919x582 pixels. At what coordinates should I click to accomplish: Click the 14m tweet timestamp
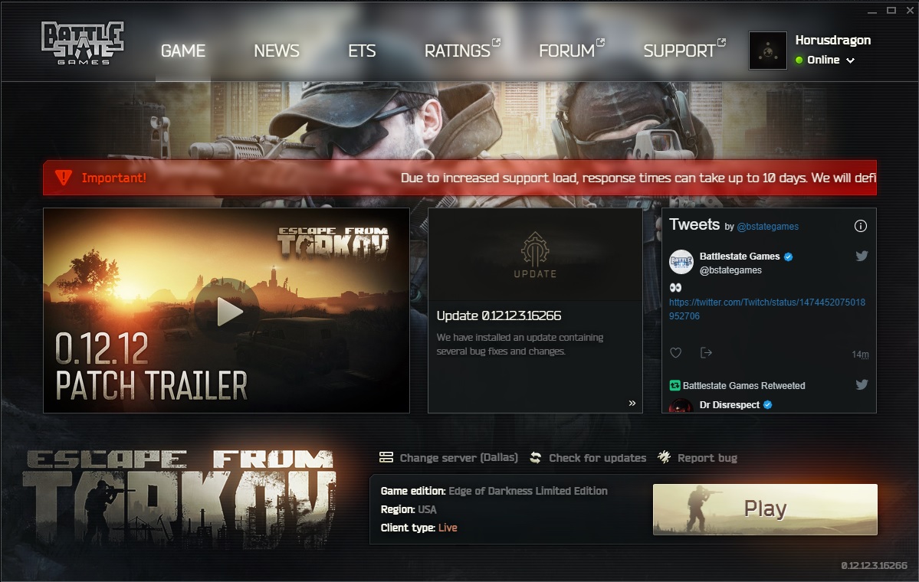(860, 355)
